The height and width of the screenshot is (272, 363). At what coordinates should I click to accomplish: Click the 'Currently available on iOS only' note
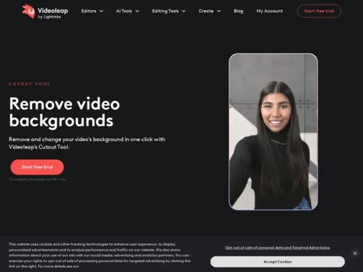[x=37, y=179]
